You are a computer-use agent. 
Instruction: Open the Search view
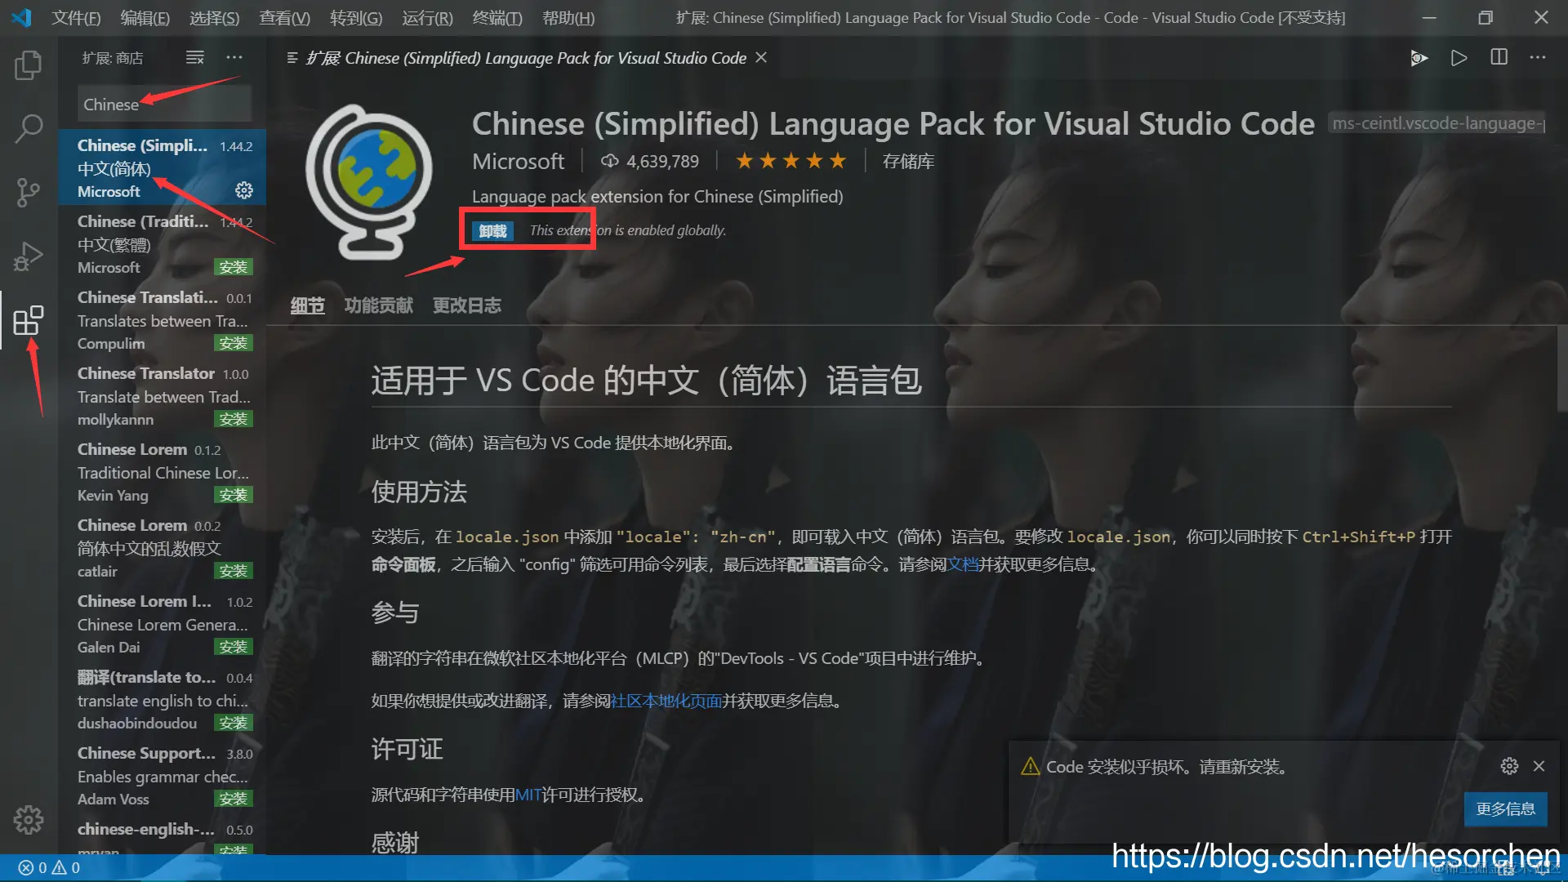29,128
